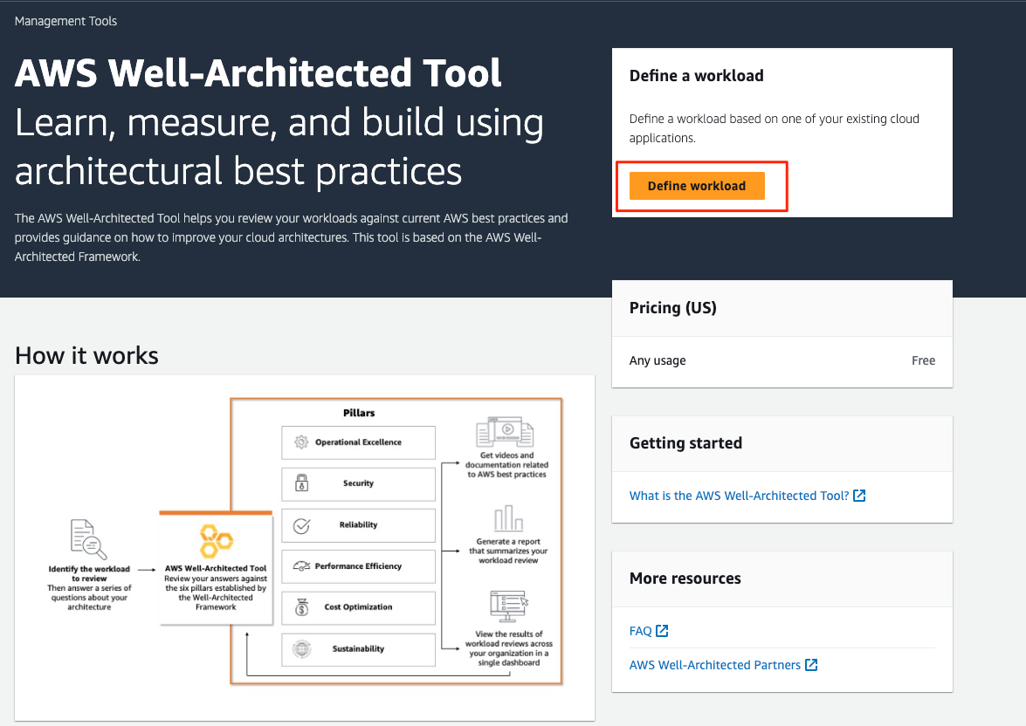The height and width of the screenshot is (726, 1026).
Task: Open the FAQ link
Action: [x=641, y=631]
